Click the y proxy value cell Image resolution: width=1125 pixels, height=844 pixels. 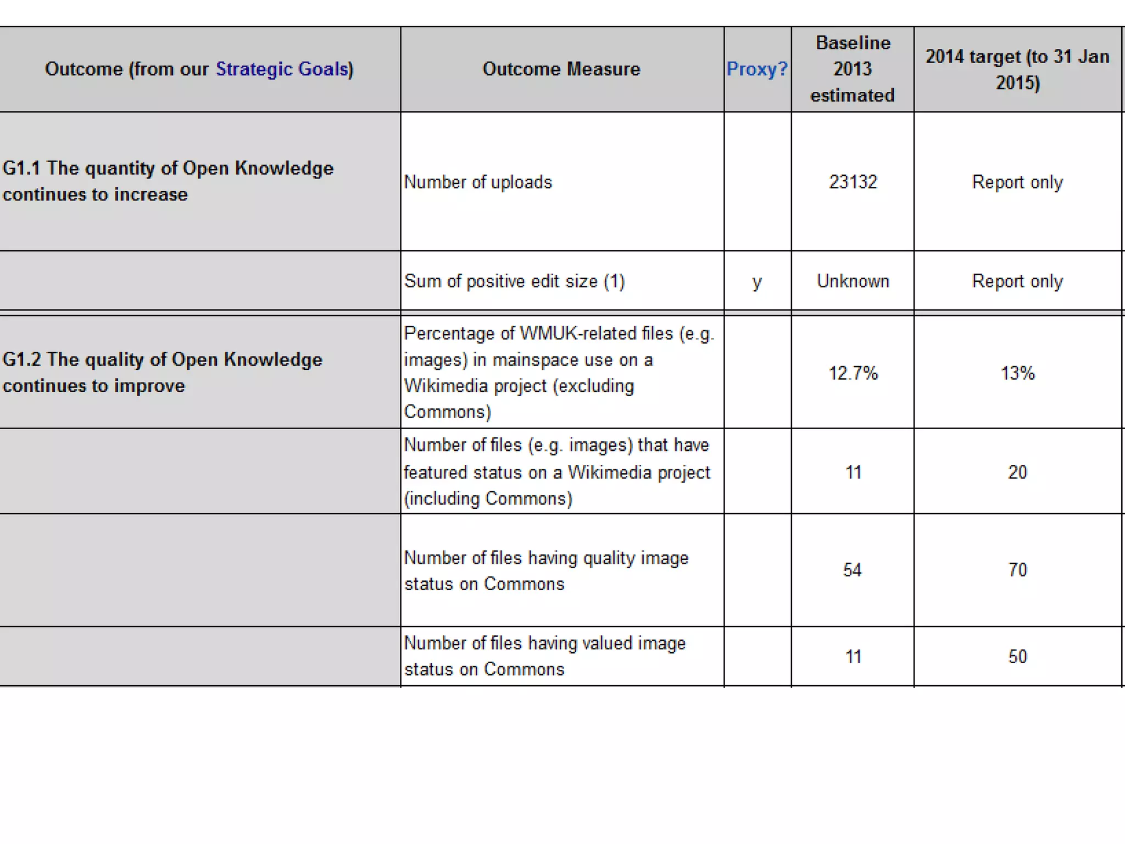(x=757, y=281)
